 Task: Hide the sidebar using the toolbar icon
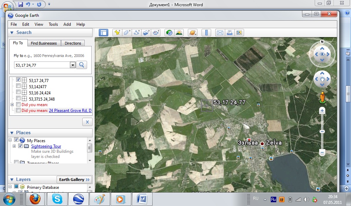pyautogui.click(x=103, y=33)
